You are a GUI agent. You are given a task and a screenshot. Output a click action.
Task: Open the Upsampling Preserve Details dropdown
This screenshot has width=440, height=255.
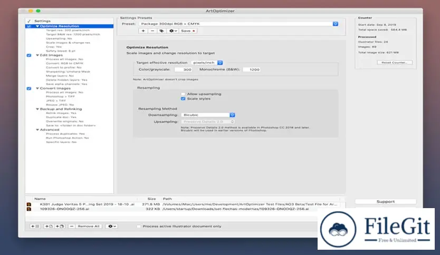coord(208,122)
